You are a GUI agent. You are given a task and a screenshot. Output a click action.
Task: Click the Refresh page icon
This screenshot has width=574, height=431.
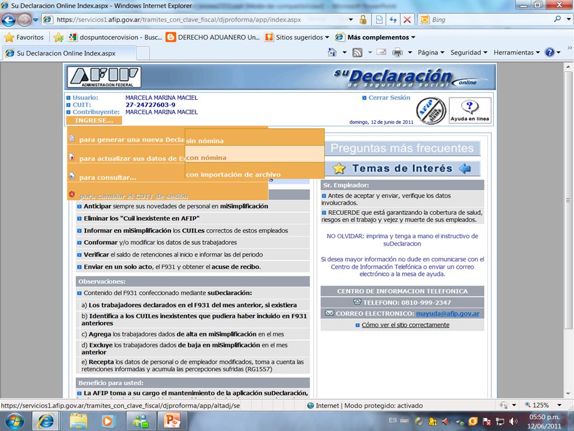[393, 20]
